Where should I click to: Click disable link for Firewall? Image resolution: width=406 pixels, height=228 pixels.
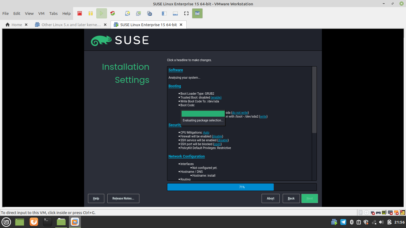coord(217,136)
